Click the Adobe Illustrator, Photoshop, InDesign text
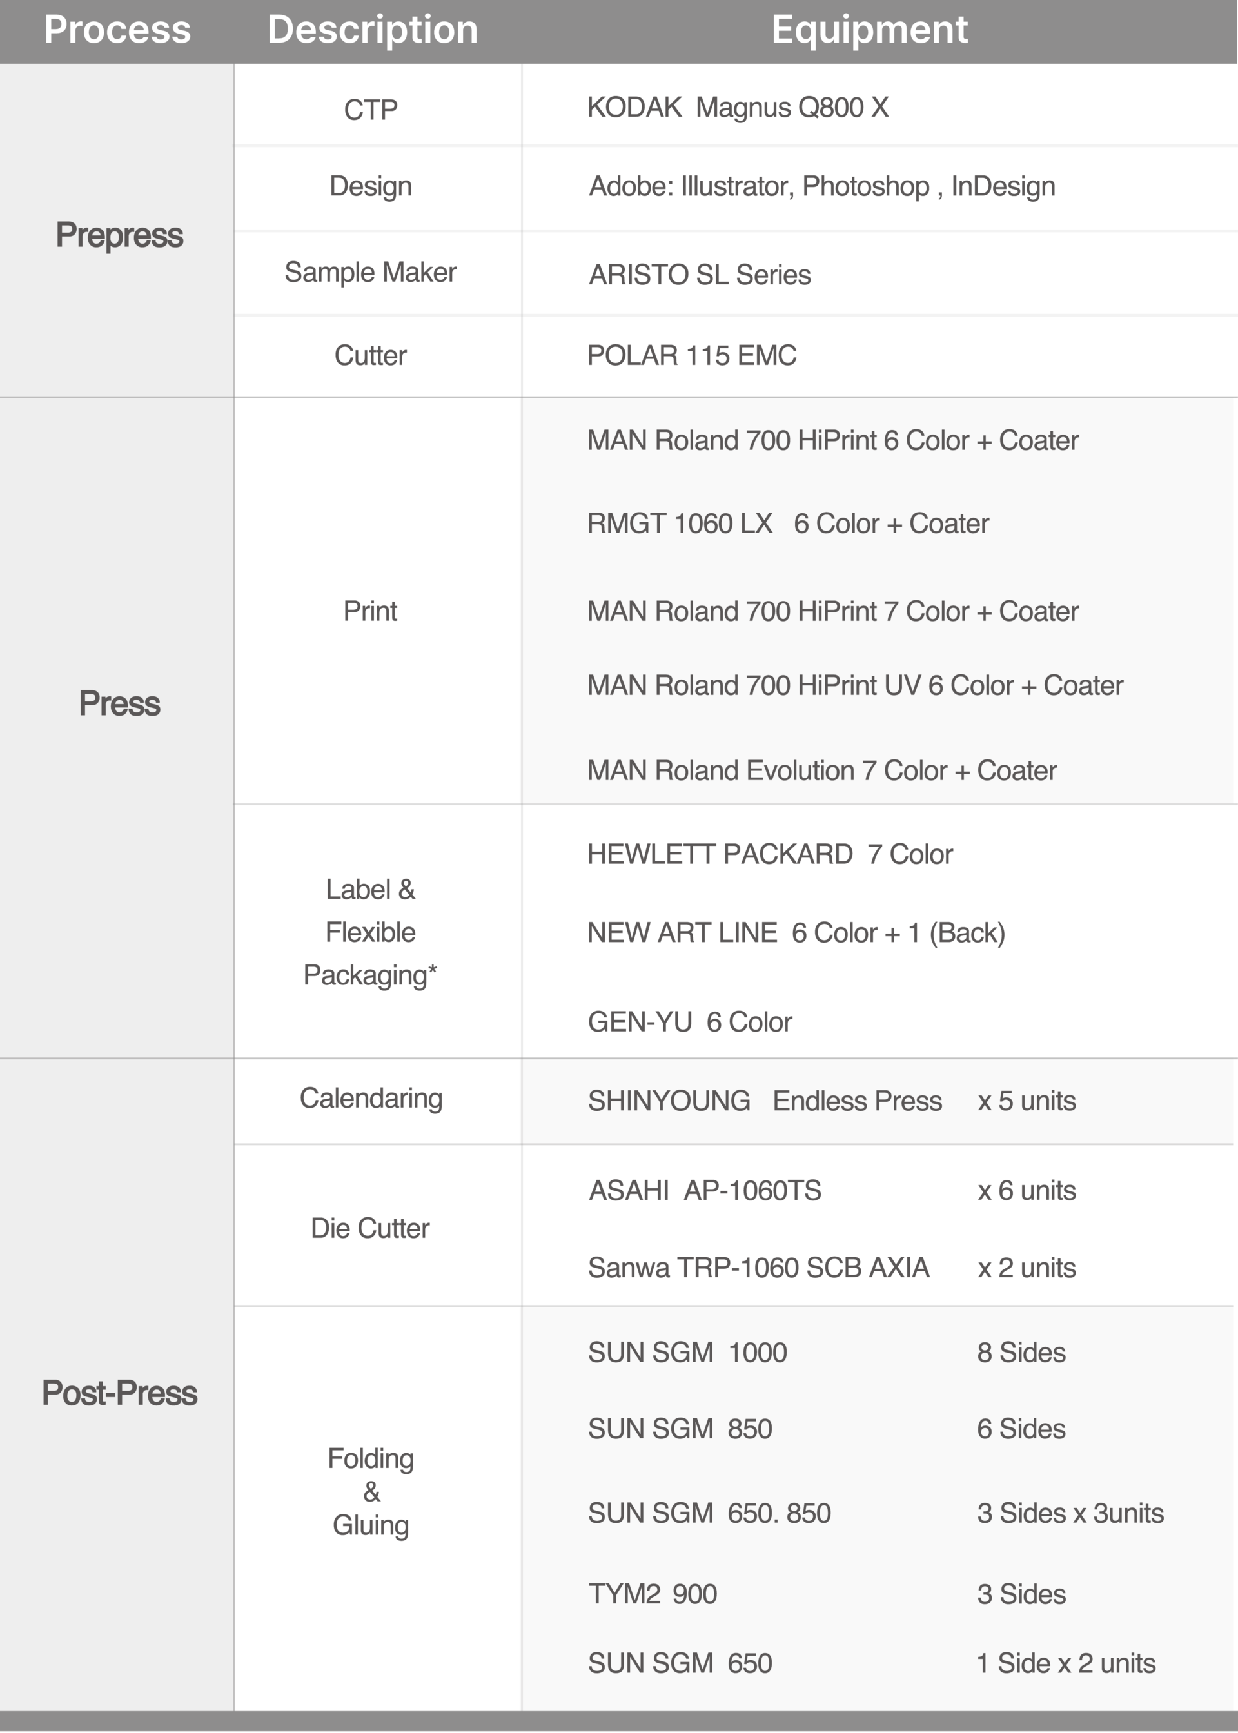1238x1733 pixels. click(x=821, y=186)
